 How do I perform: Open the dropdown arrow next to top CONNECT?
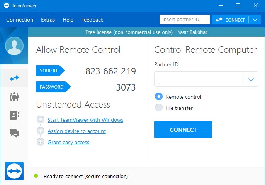click(x=255, y=20)
